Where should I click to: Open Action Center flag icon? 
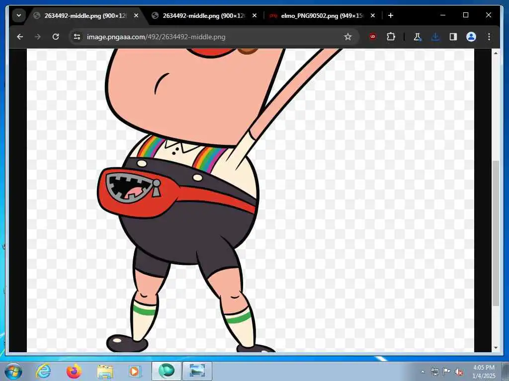(447, 372)
